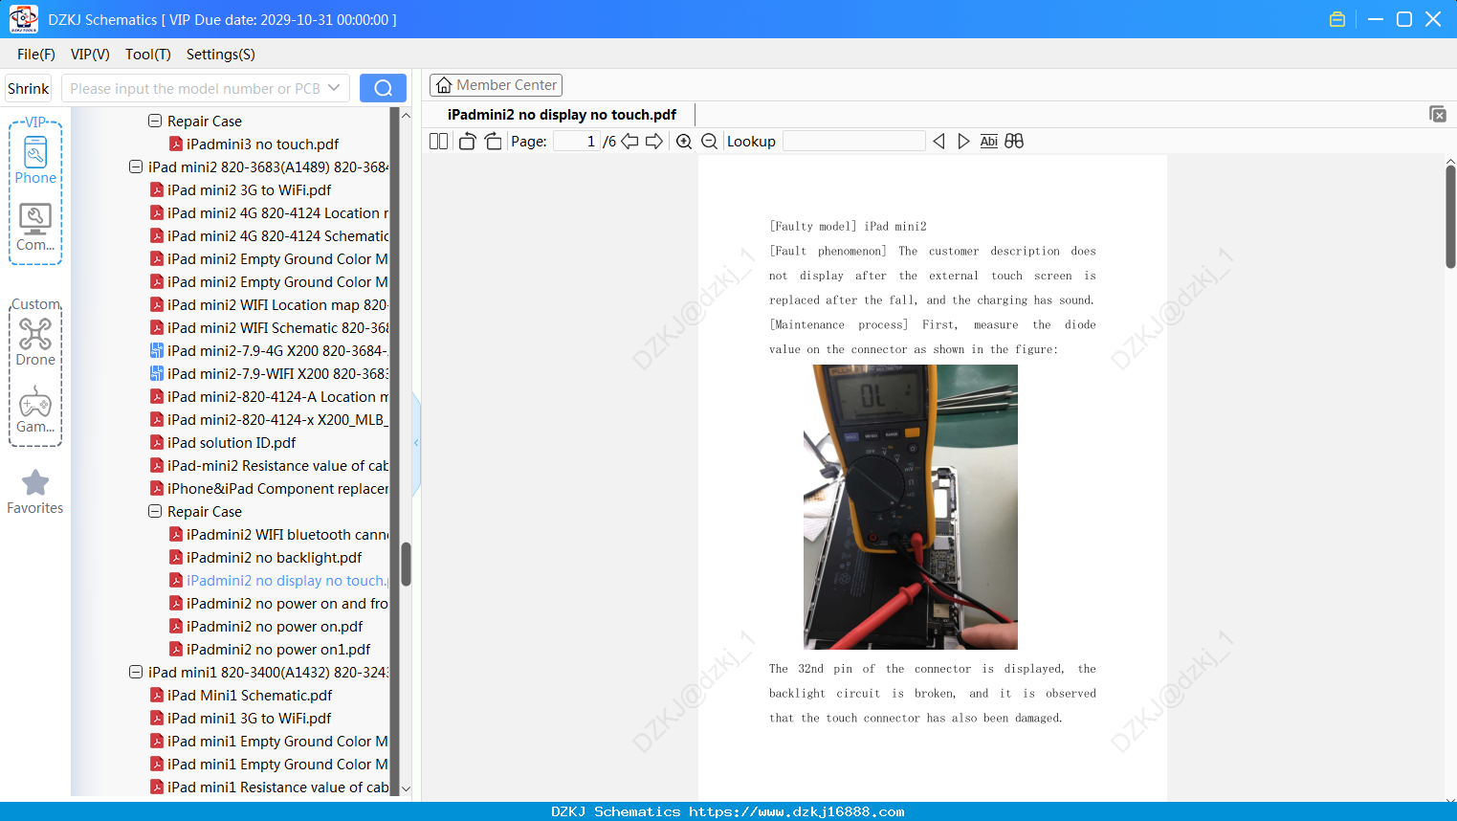Click the Lookup text field
1457x821 pixels.
pos(854,142)
